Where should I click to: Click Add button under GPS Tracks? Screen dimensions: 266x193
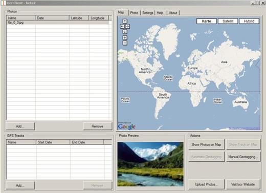(20, 185)
